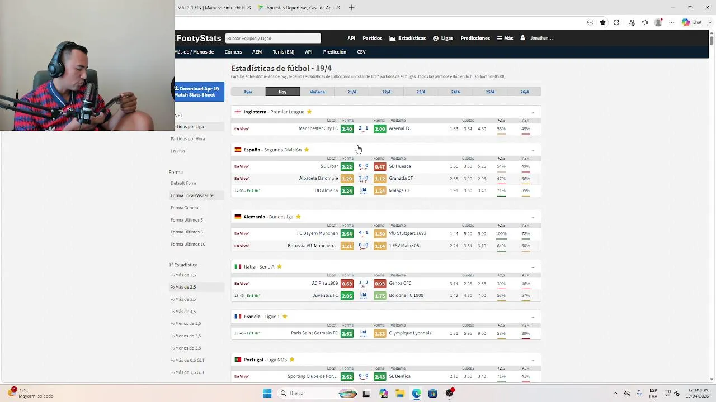The height and width of the screenshot is (402, 716).
Task: Open stats chart icon for Juventus FC match
Action: 363,295
